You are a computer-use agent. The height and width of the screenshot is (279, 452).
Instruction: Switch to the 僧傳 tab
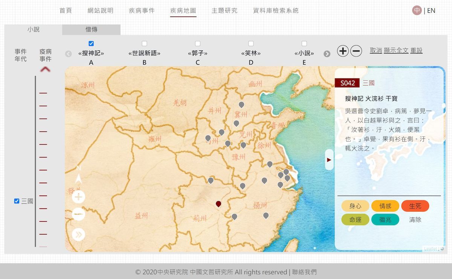(91, 29)
